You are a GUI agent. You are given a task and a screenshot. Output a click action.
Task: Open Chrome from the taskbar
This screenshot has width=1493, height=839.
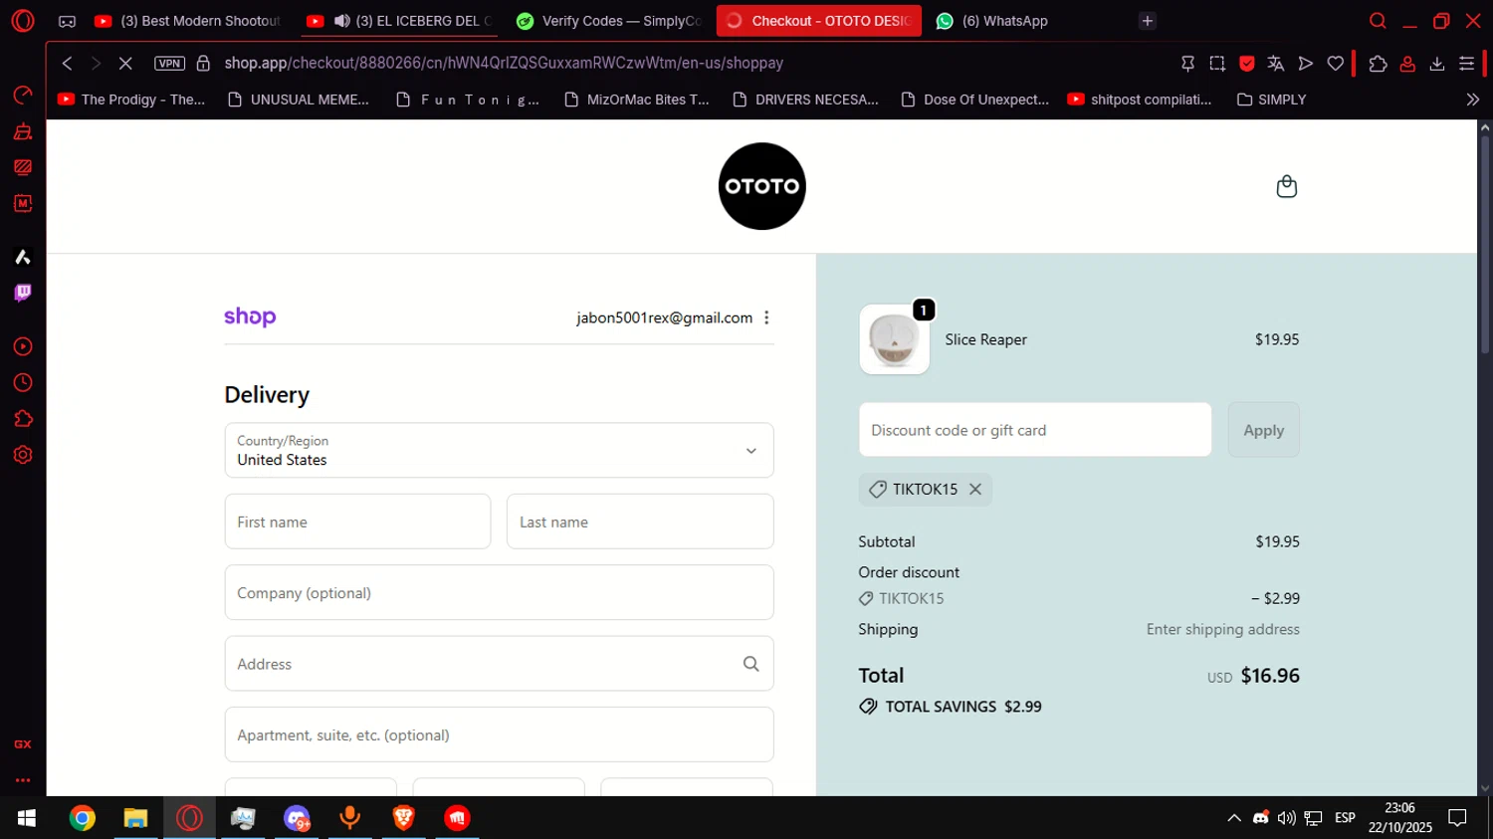pyautogui.click(x=83, y=818)
